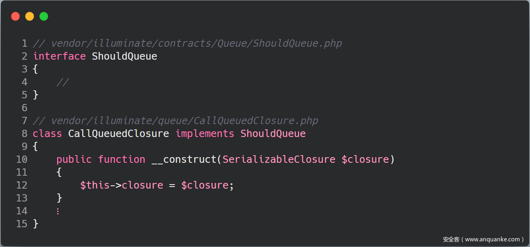Click 'ShouldQueue' after implements on line 8
Screen dimensions: 530x247
tap(273, 134)
